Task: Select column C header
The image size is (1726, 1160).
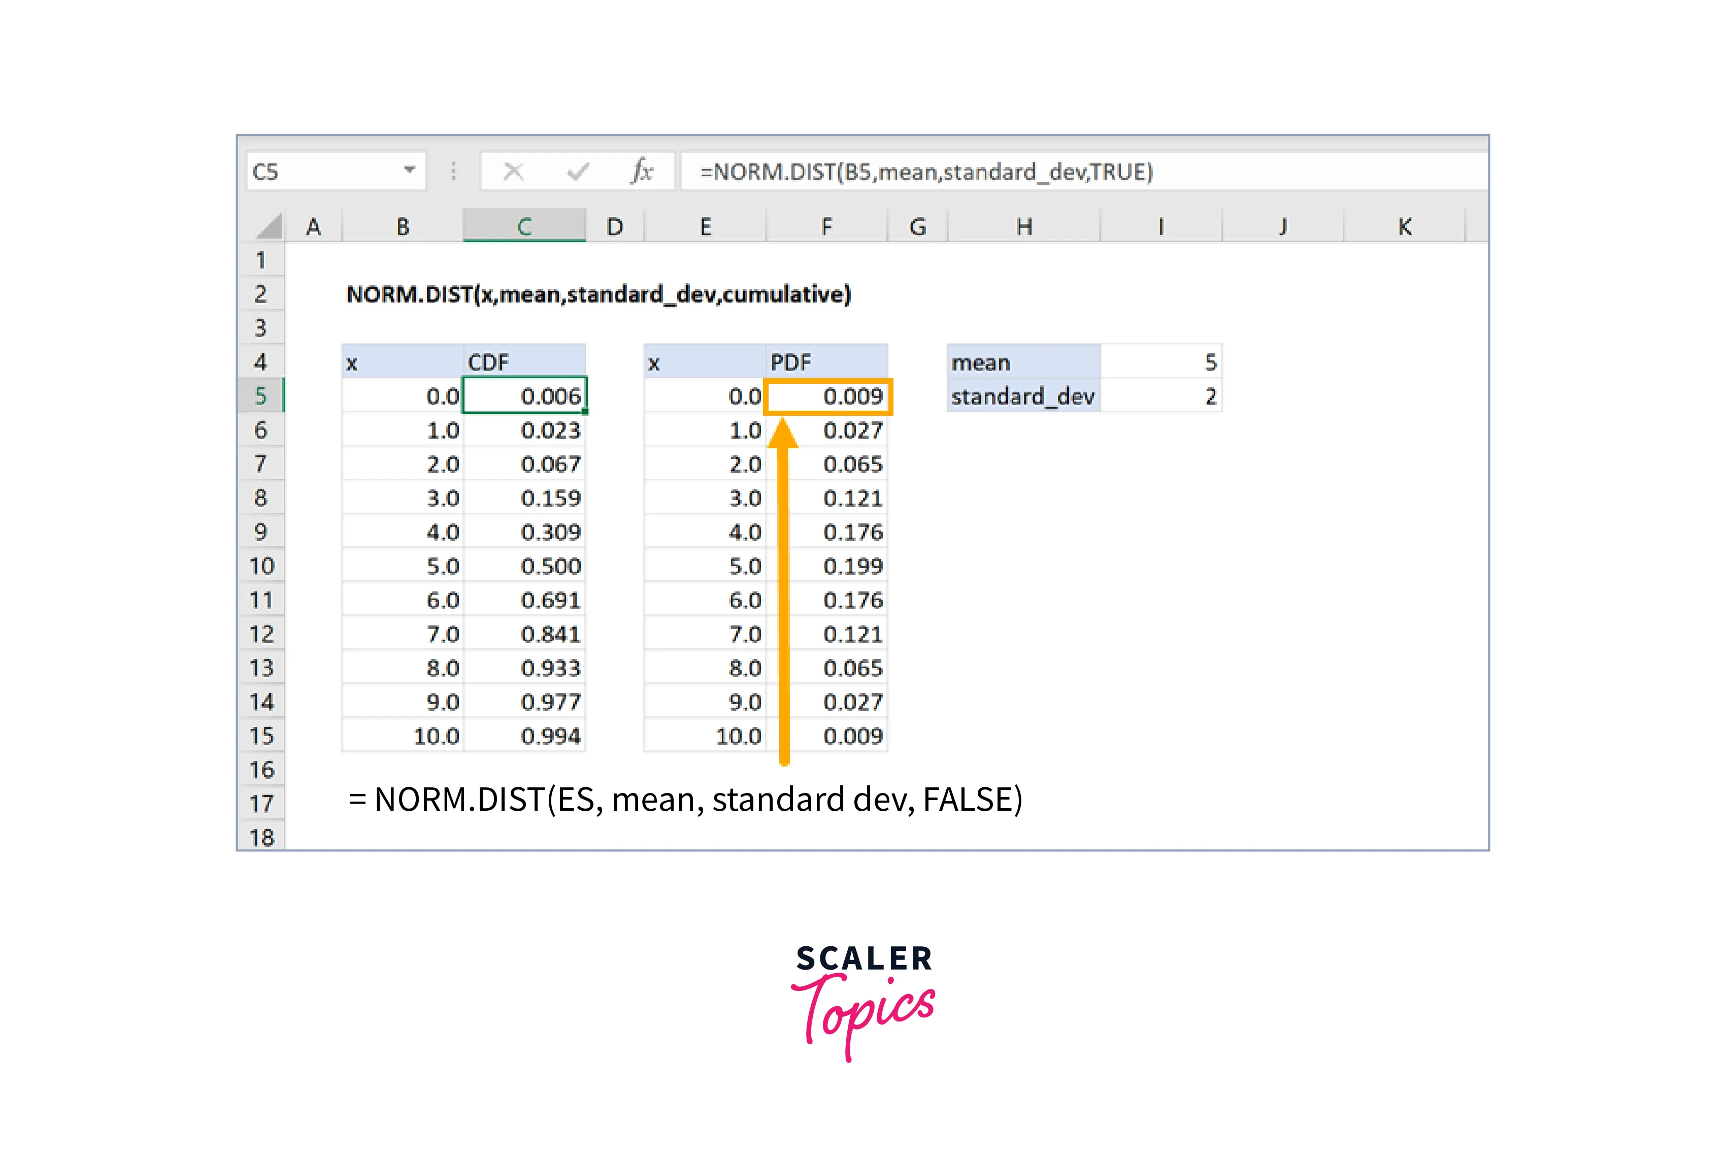Action: click(524, 226)
